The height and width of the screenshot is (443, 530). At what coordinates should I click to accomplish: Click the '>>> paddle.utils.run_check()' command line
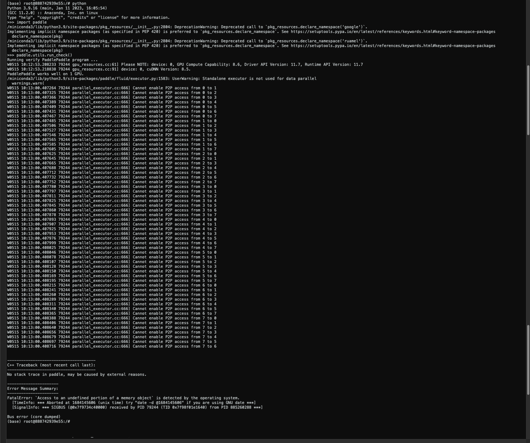(39, 55)
